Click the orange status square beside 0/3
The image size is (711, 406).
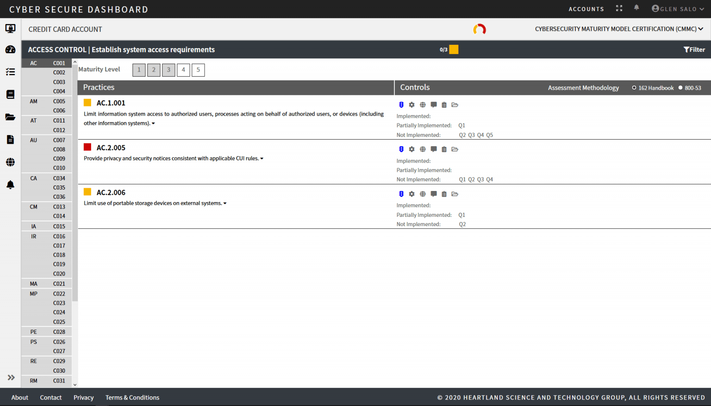pos(454,49)
